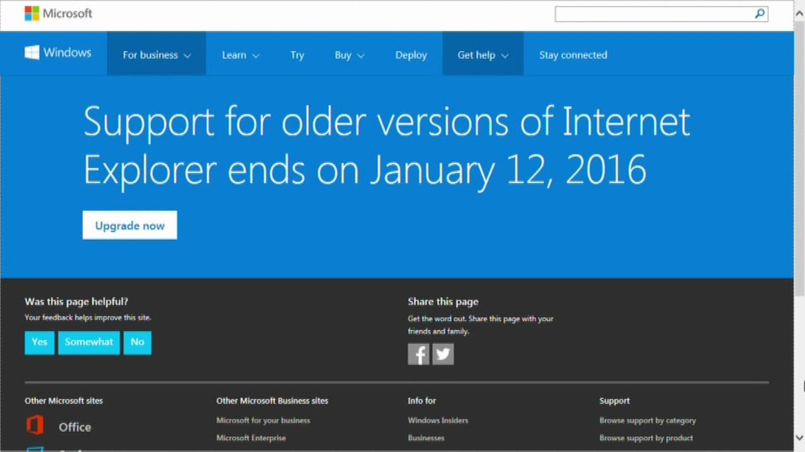Click the Microsoft logo in the header
Screen dimensions: 805x452
pos(58,13)
